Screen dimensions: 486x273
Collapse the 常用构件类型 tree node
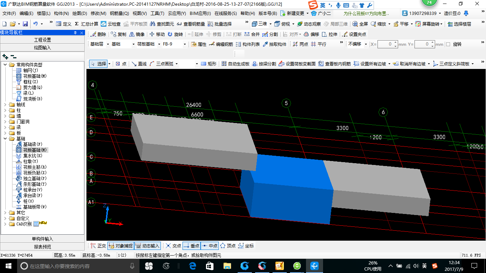[5, 65]
